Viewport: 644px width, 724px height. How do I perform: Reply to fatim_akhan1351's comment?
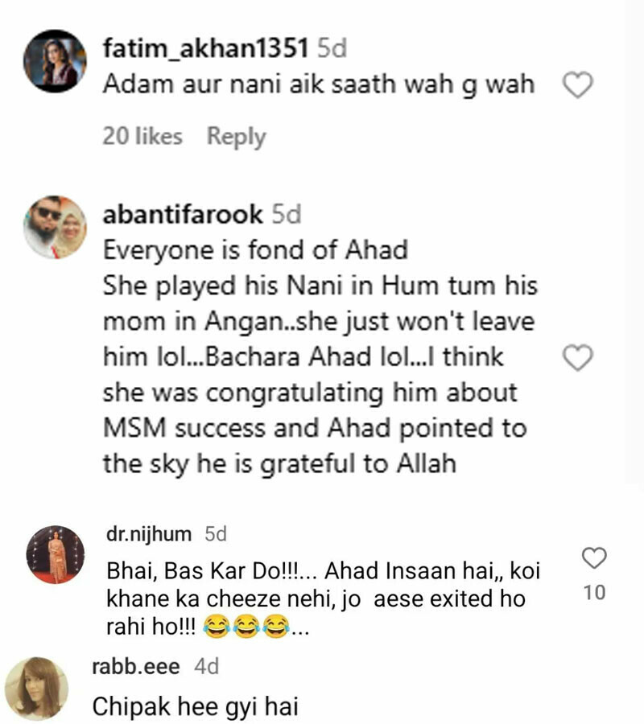click(236, 137)
